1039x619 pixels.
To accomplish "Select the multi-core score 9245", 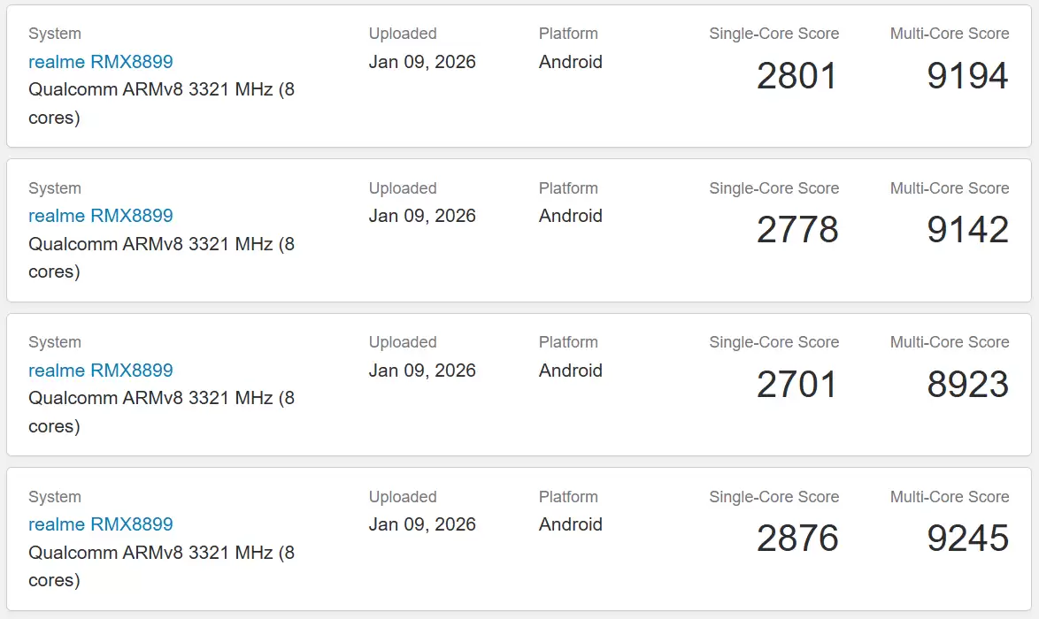I will 967,539.
